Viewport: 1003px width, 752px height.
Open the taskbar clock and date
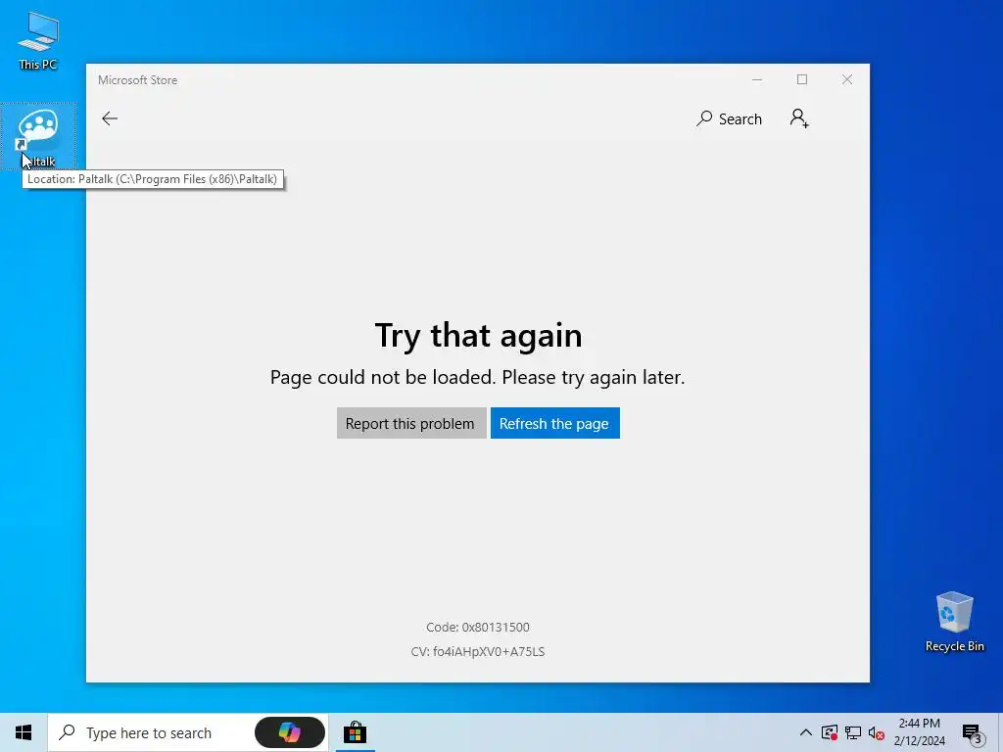919,732
